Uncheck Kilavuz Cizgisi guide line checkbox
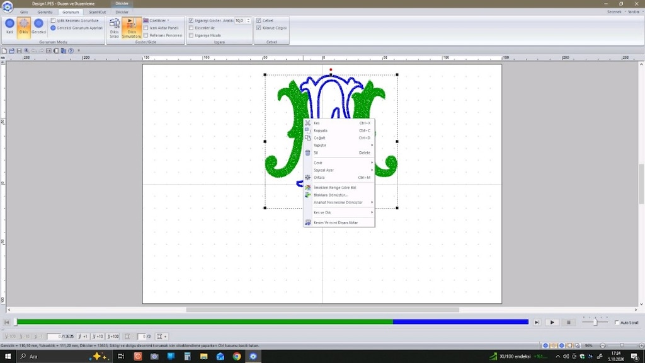Image resolution: width=645 pixels, height=363 pixels. (x=258, y=28)
